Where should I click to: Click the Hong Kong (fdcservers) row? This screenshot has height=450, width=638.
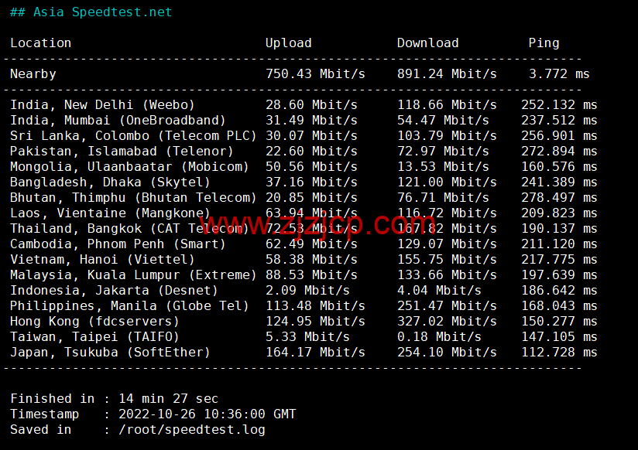click(94, 322)
